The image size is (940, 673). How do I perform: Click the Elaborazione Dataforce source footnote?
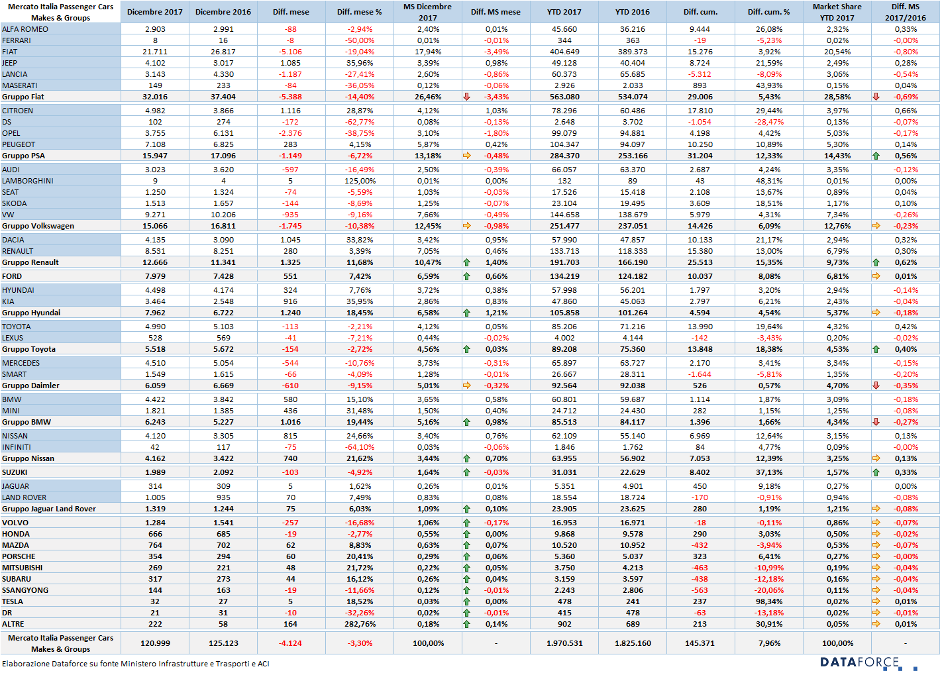tap(135, 664)
